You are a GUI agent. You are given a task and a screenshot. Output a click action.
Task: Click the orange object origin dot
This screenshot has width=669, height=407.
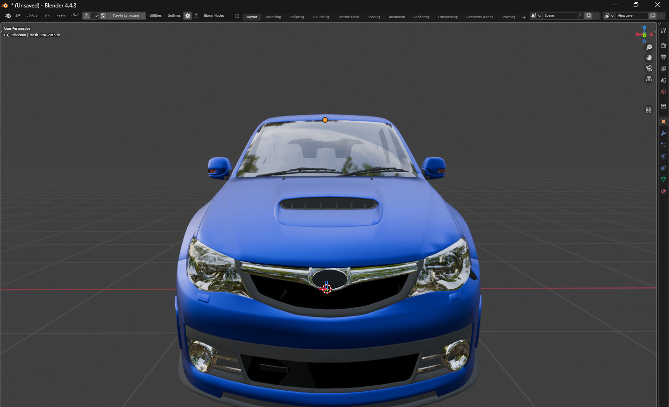pyautogui.click(x=325, y=120)
